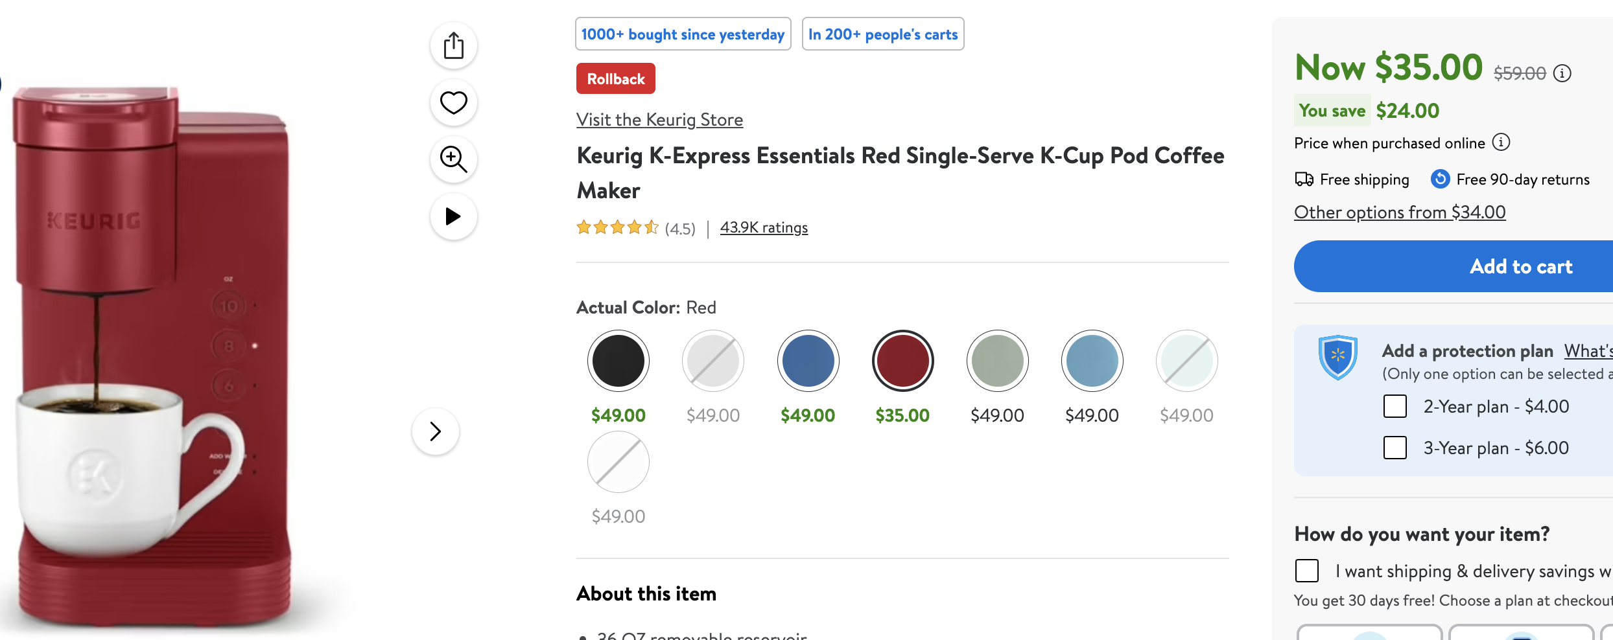
Task: Open image zoom magnifier button
Action: tap(454, 159)
